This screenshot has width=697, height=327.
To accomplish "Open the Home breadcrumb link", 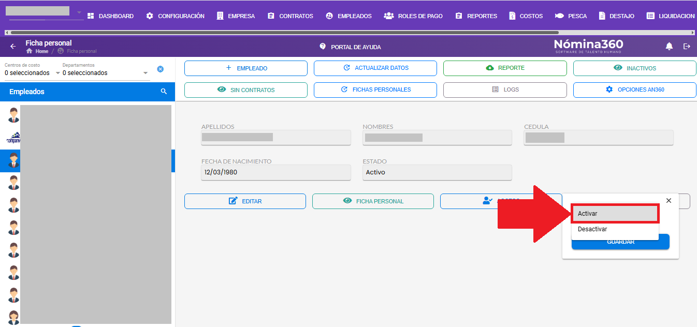I will (x=37, y=51).
